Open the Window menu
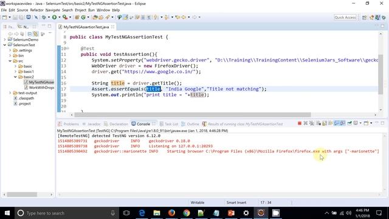389x219 pixels. tap(103, 10)
